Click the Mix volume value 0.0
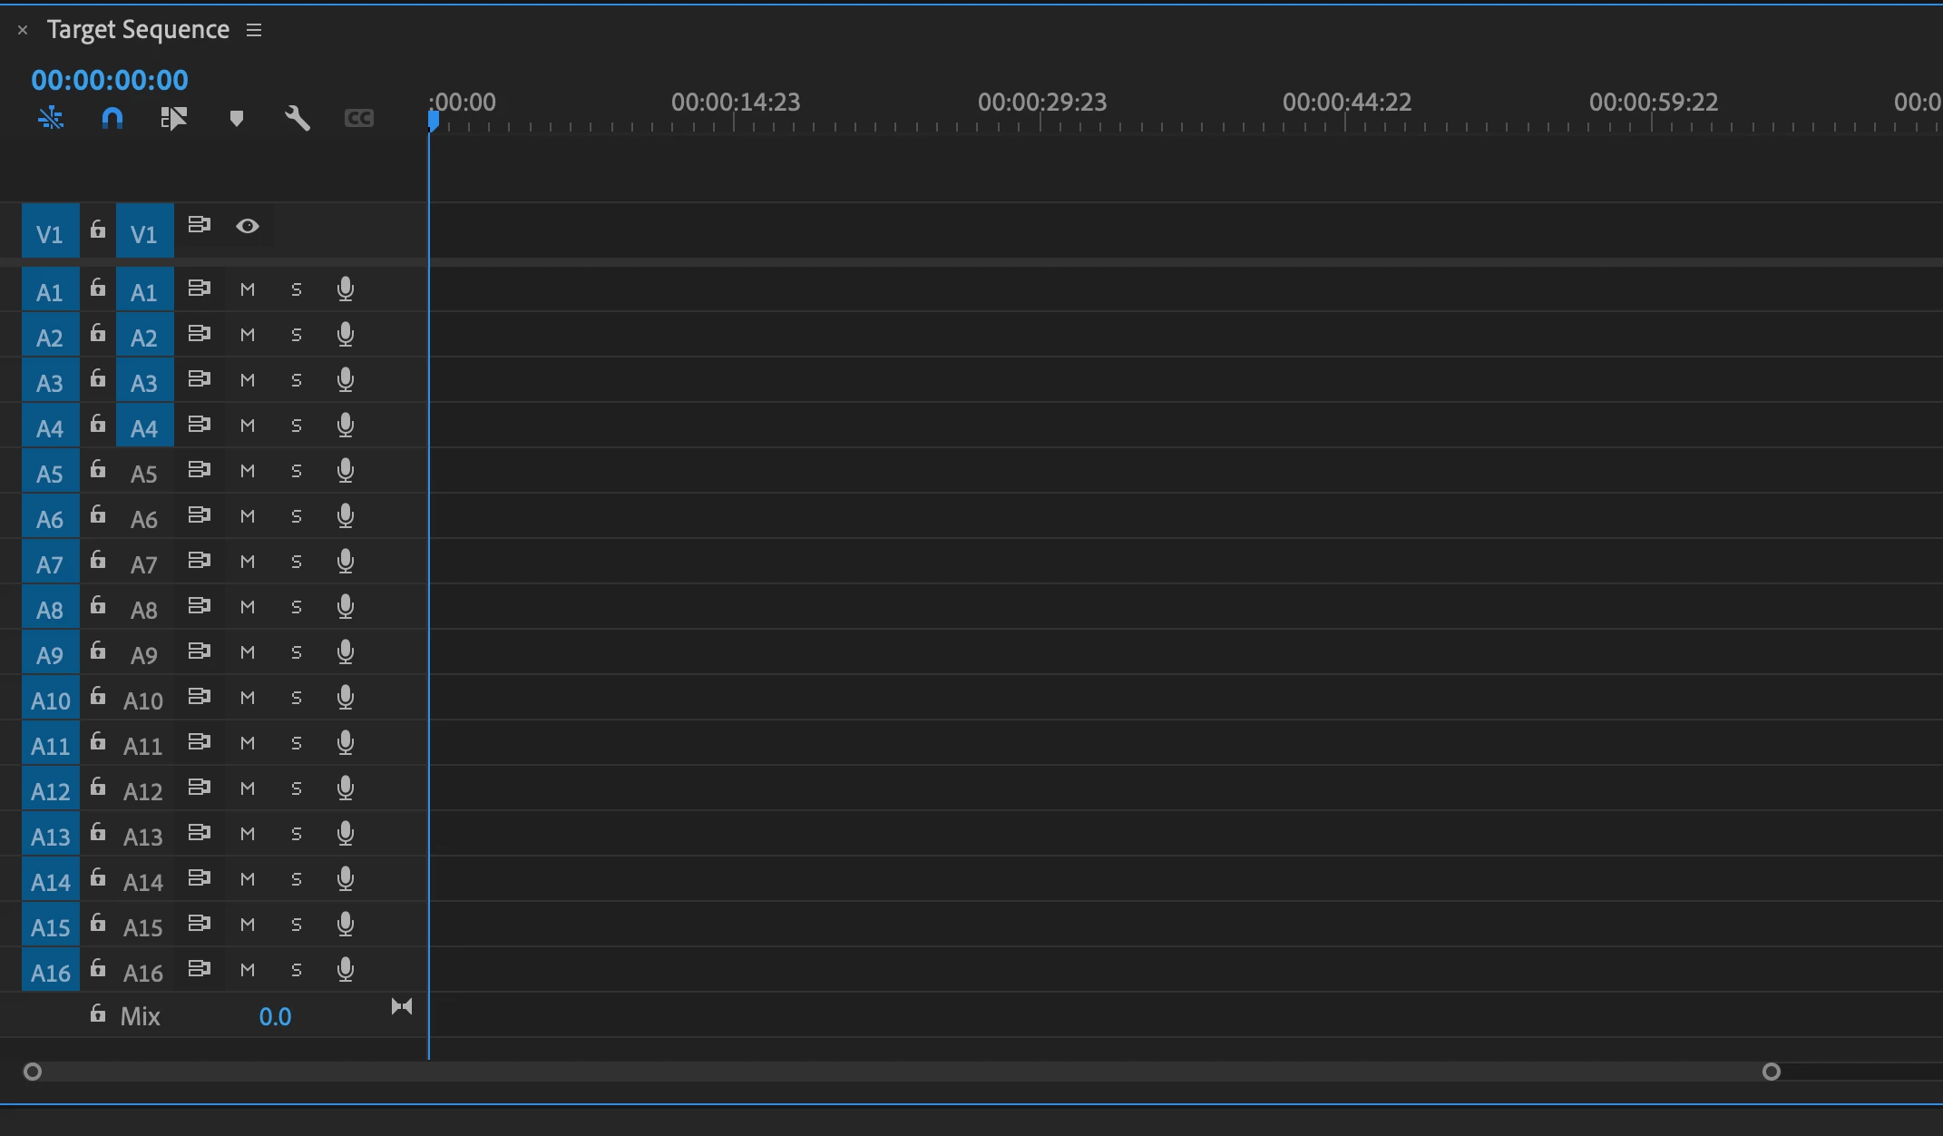This screenshot has height=1136, width=1943. 275,1016
